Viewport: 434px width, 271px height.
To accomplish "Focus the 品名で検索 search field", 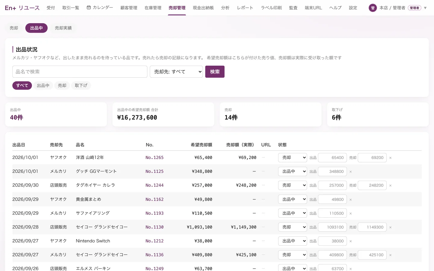I will (80, 72).
